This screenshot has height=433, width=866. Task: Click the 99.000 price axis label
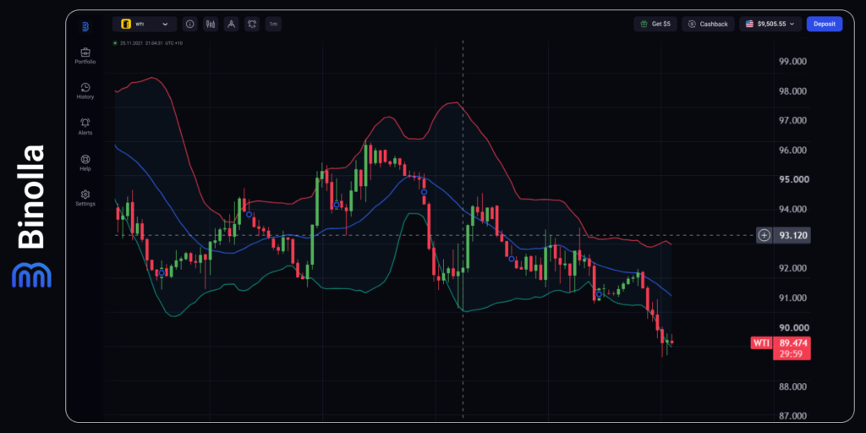pyautogui.click(x=792, y=61)
